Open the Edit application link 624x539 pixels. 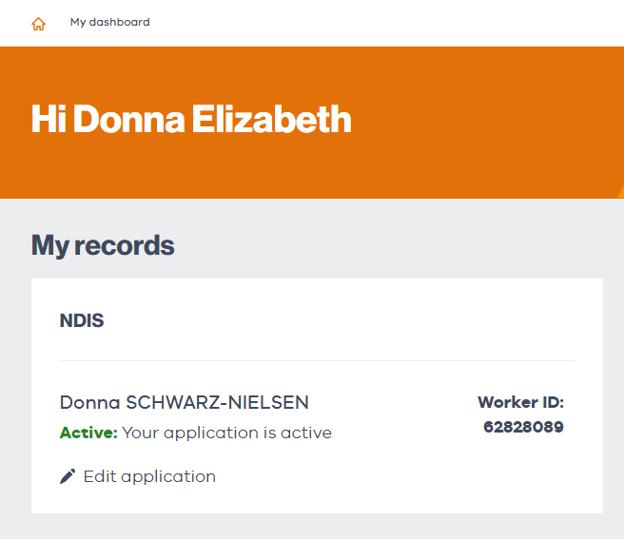coord(149,476)
